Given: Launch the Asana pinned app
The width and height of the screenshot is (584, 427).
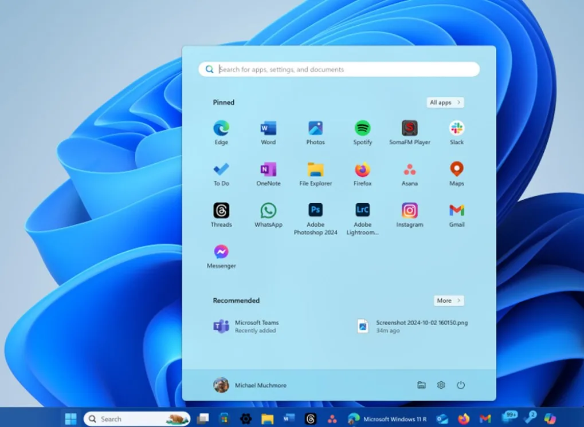Looking at the screenshot, I should tap(409, 170).
